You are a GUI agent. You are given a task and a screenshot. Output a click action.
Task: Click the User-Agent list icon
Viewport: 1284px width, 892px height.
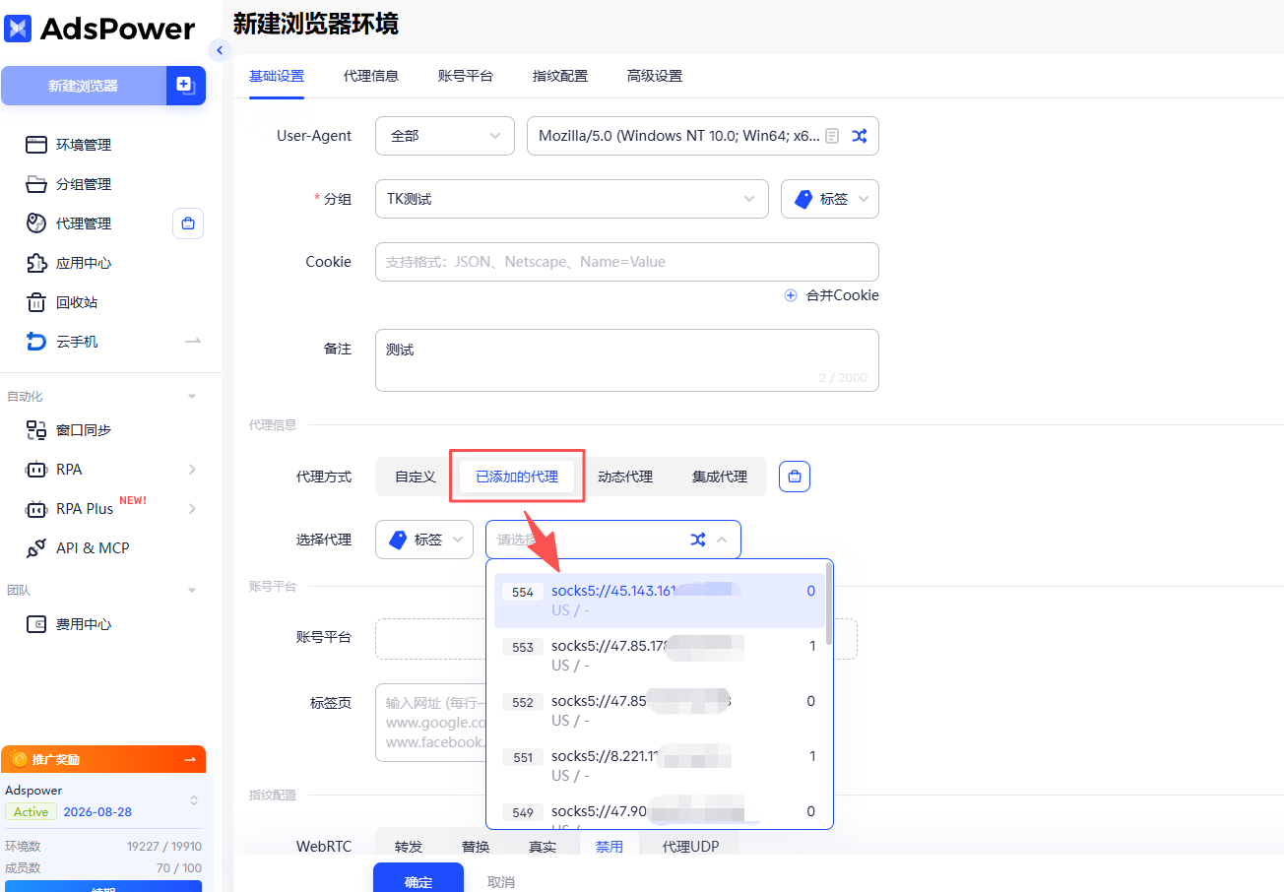(x=832, y=136)
